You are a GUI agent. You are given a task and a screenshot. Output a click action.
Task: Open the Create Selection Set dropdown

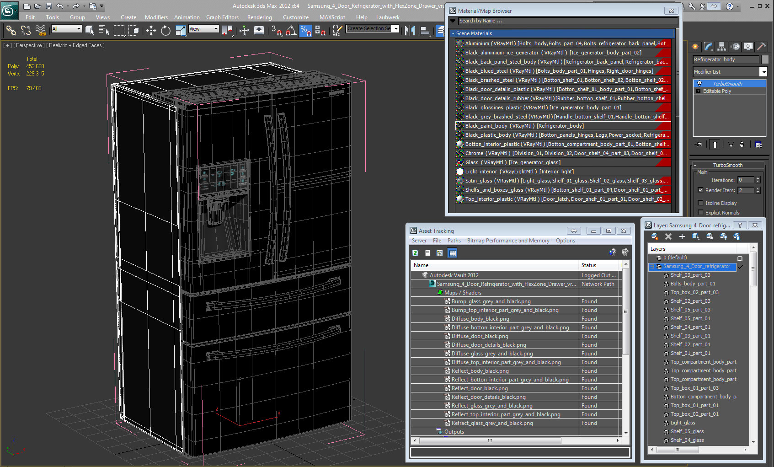pyautogui.click(x=396, y=29)
